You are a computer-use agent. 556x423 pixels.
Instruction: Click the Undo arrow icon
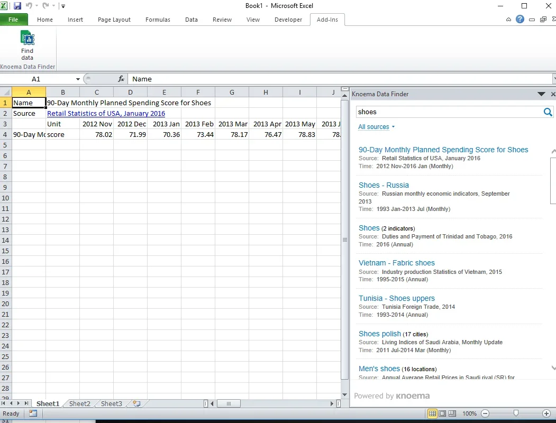(29, 6)
